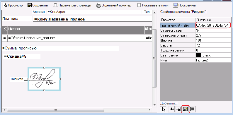Click the vertical scrollbar thumb

click(x=154, y=58)
